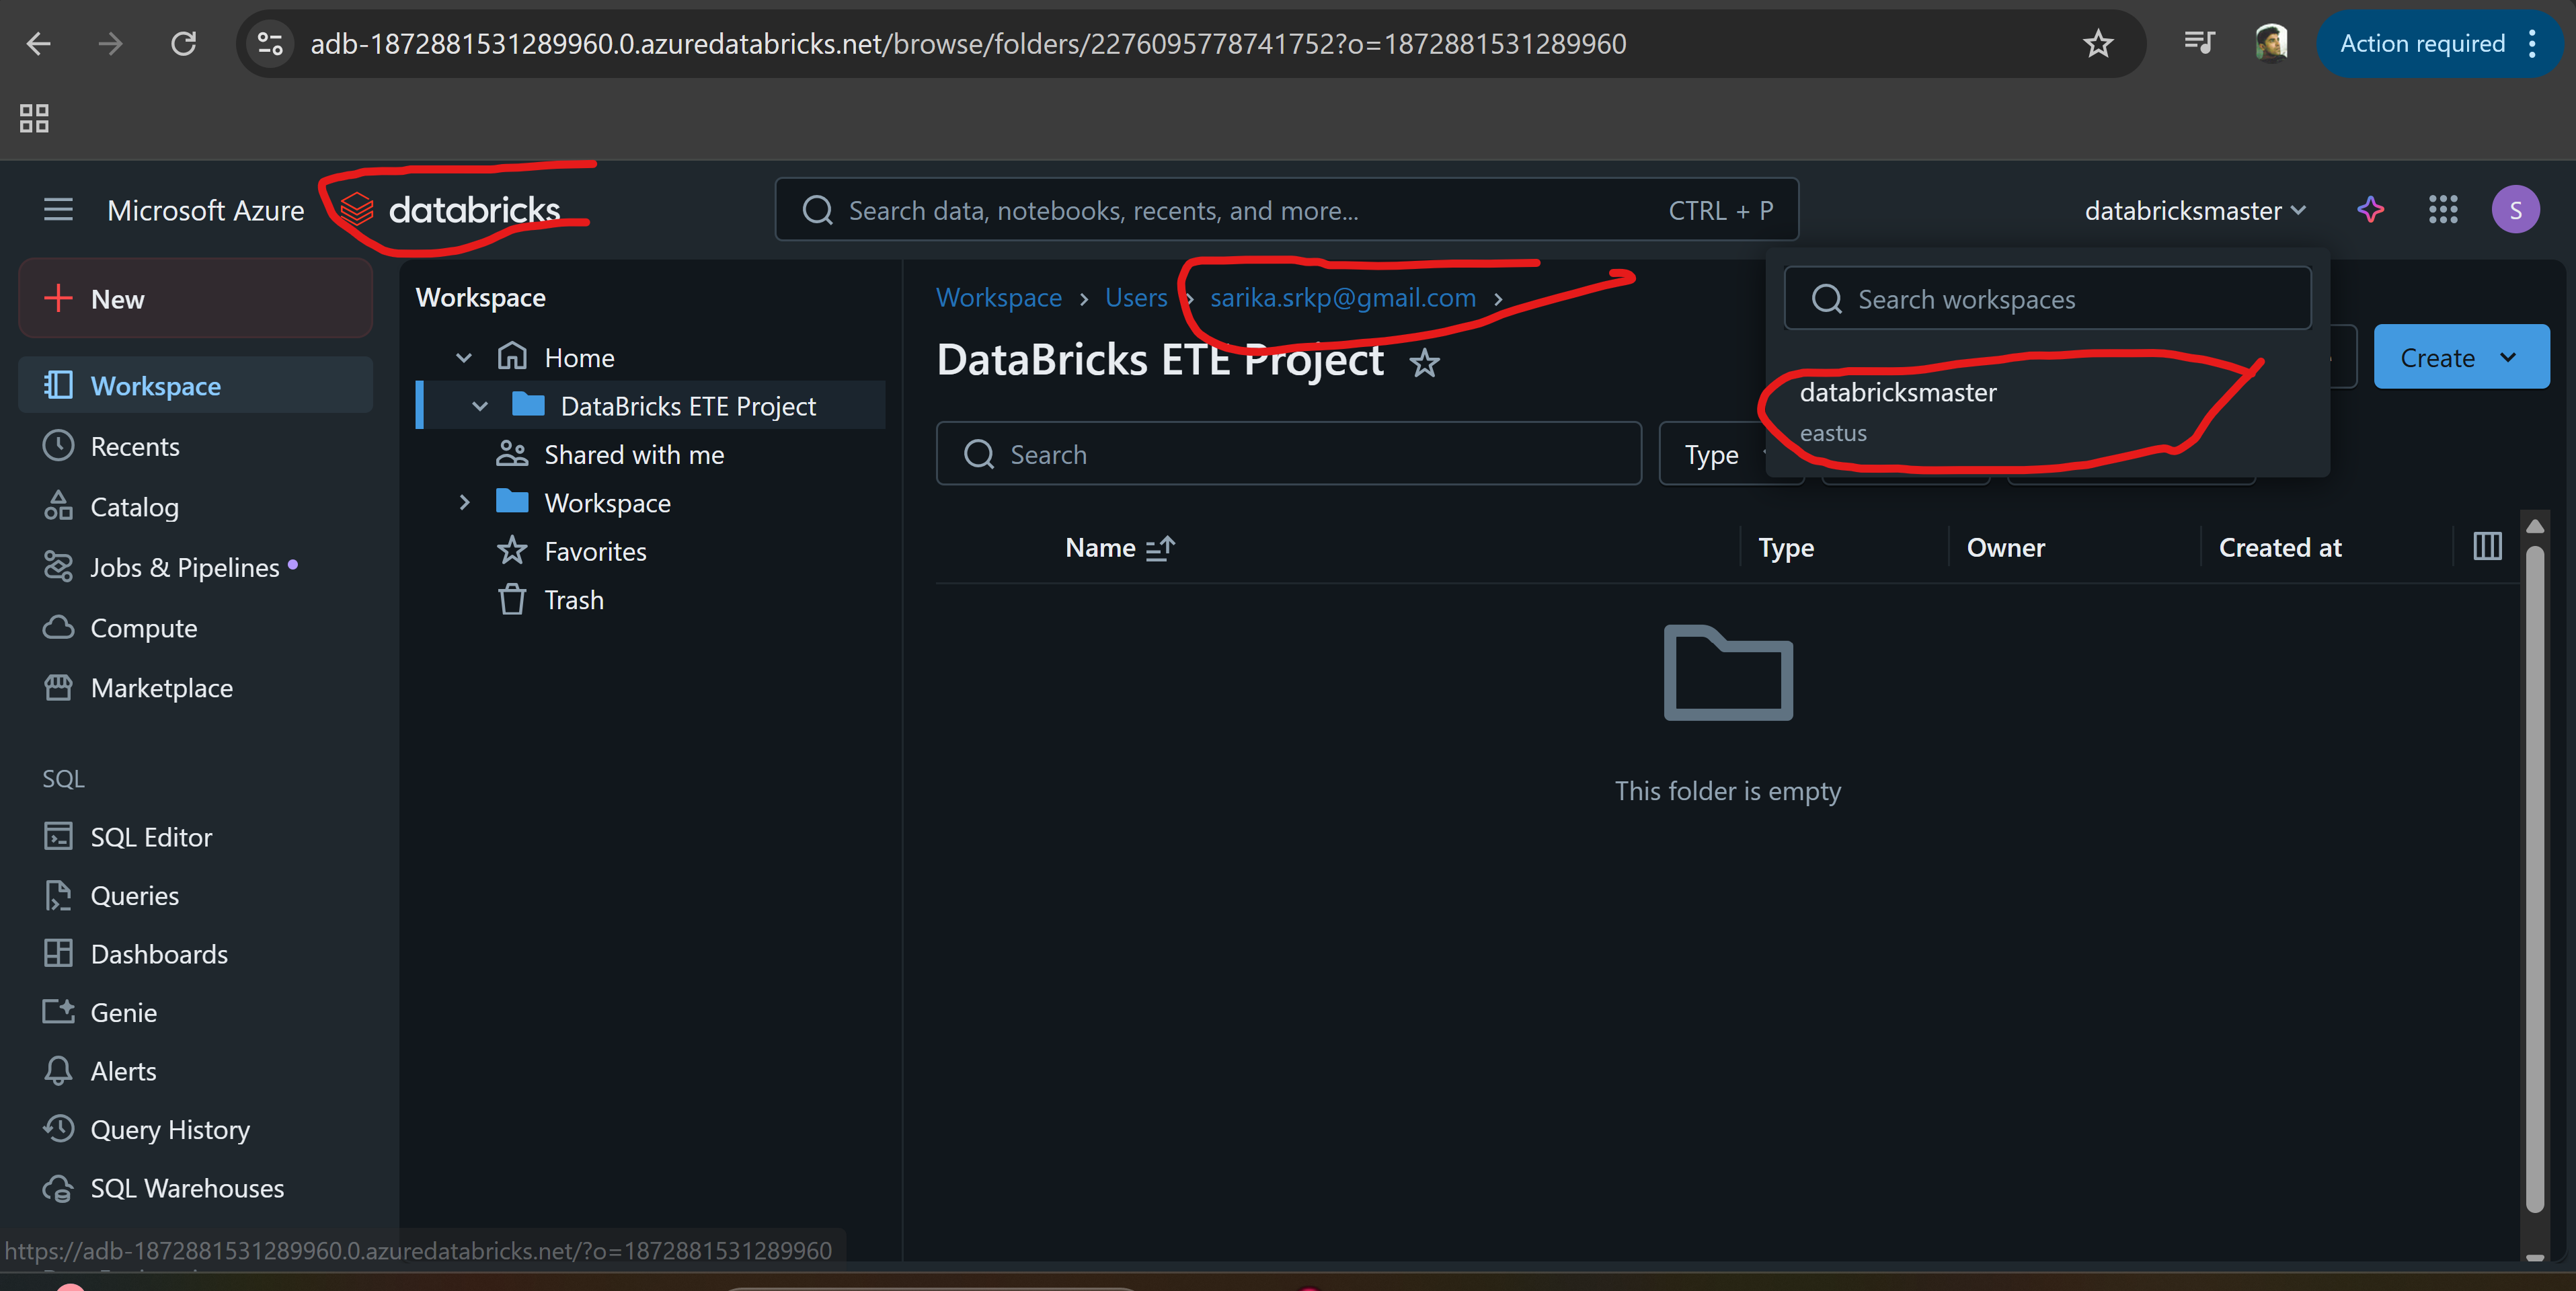This screenshot has height=1291, width=2576.
Task: Navigate to the SQL Editor sidebar item
Action: tap(151, 837)
